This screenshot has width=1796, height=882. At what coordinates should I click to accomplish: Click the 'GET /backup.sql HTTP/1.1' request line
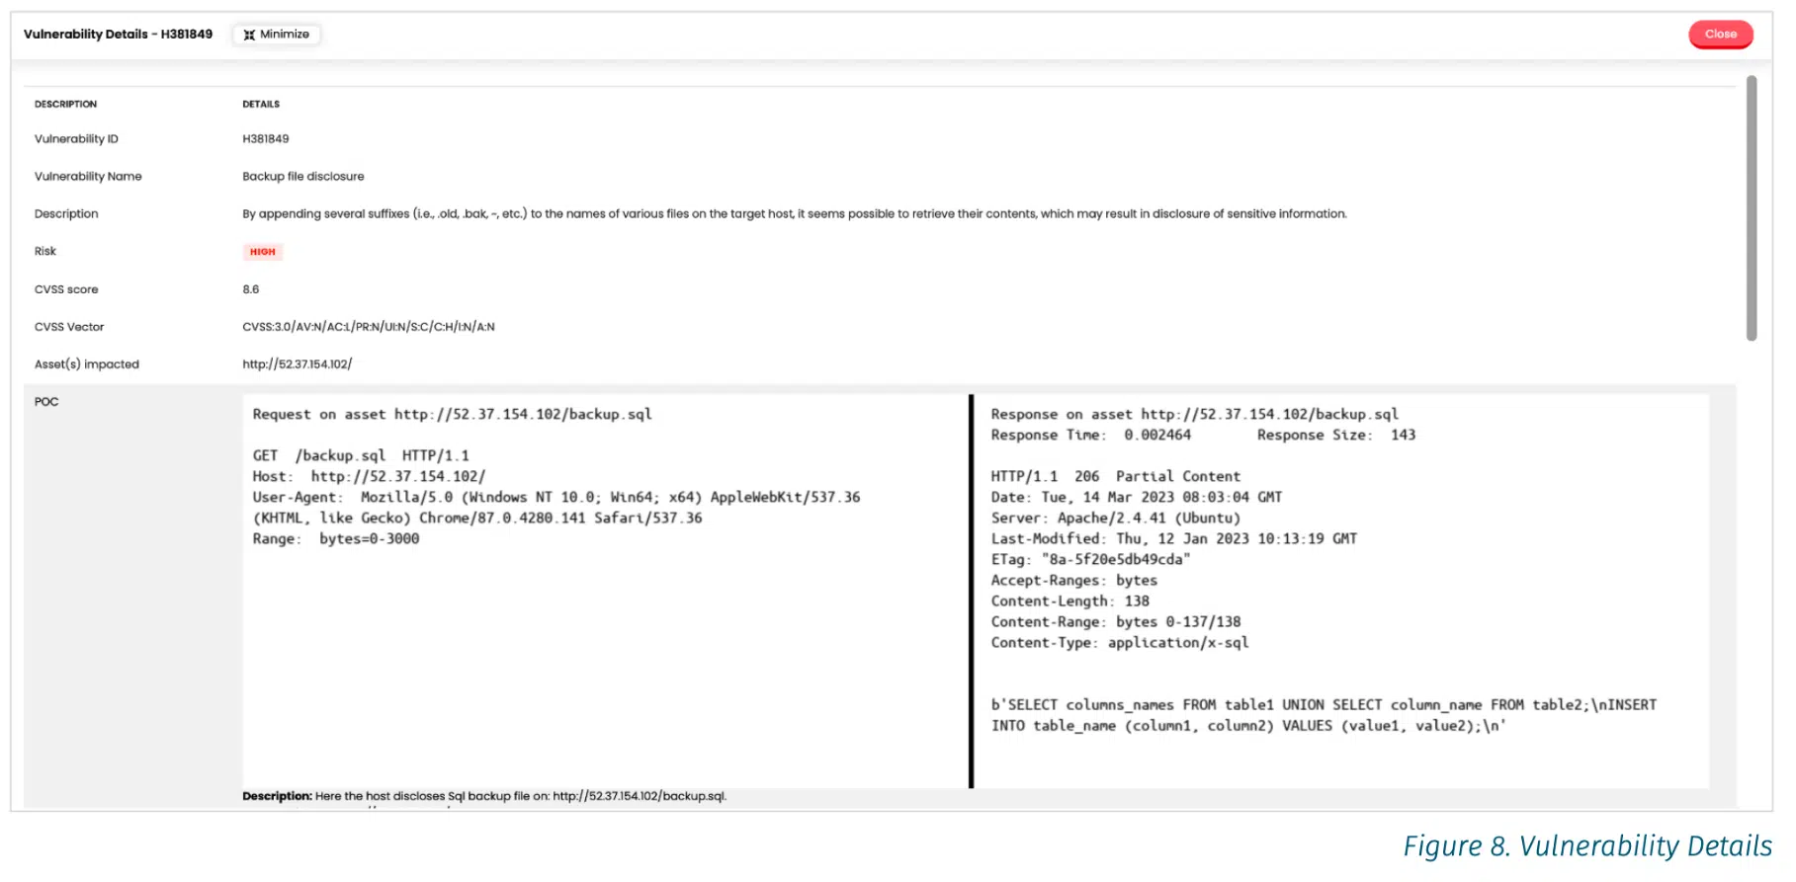pos(361,456)
